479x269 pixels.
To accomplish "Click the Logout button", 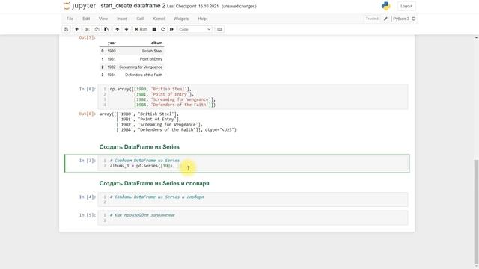I will click(406, 6).
